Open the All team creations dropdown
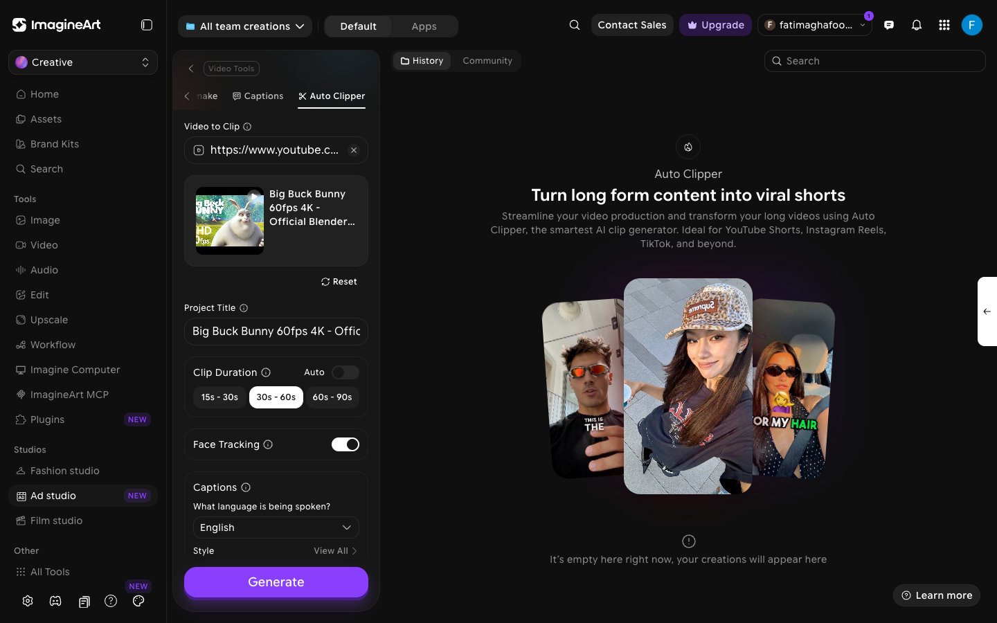 coord(245,26)
